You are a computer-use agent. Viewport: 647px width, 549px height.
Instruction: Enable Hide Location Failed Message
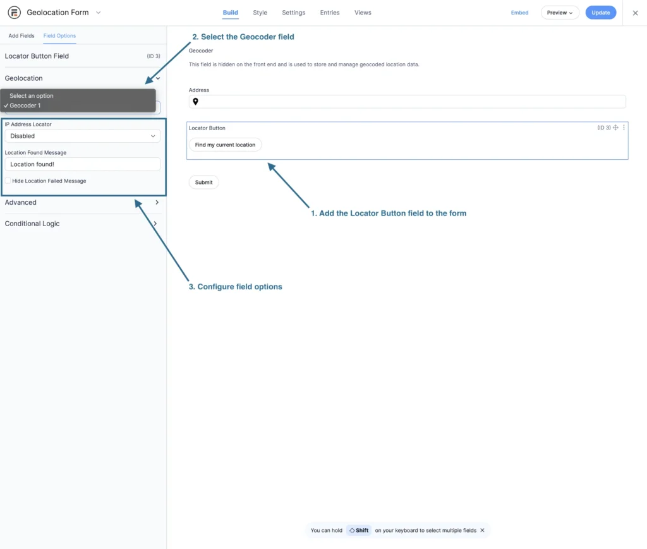[x=6, y=181]
